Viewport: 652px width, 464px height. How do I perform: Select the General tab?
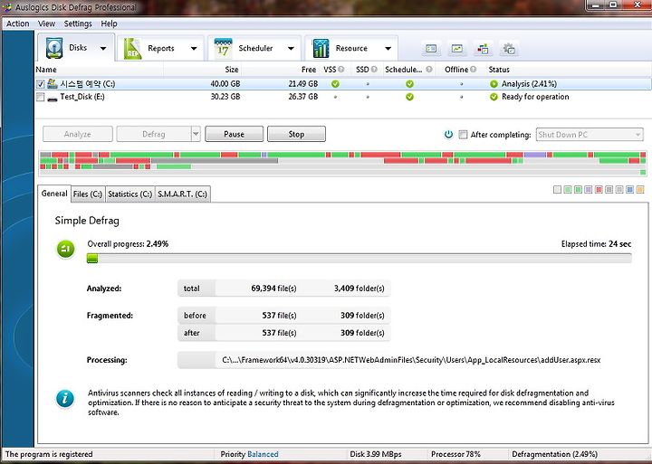coord(54,194)
